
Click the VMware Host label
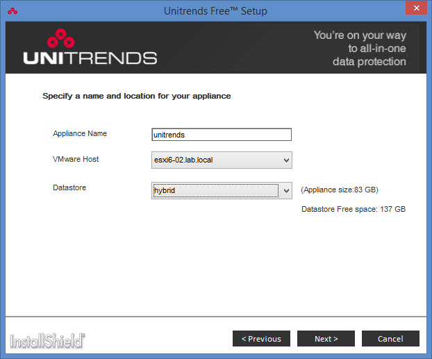[x=76, y=159]
